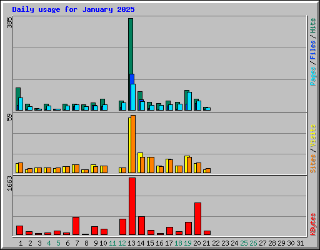Click day label 31 on the x-axis
The width and height of the screenshot is (320, 250).
300,243
